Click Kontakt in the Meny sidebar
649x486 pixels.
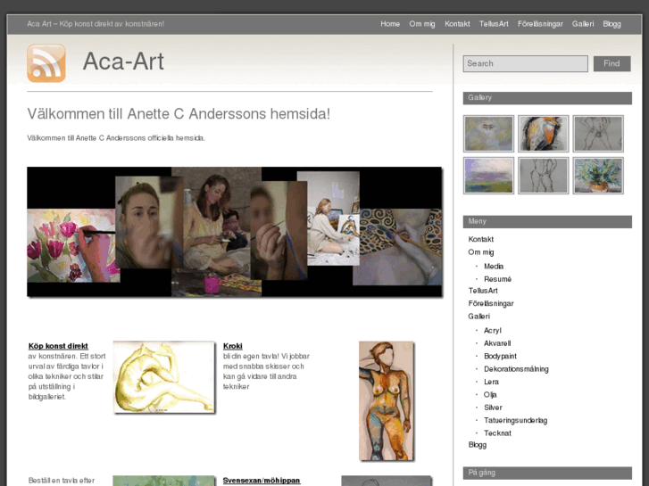click(x=480, y=240)
